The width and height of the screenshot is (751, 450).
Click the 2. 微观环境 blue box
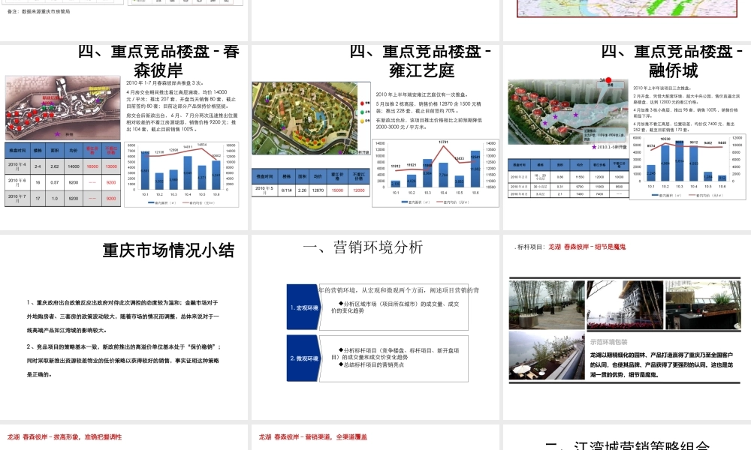tap(303, 358)
